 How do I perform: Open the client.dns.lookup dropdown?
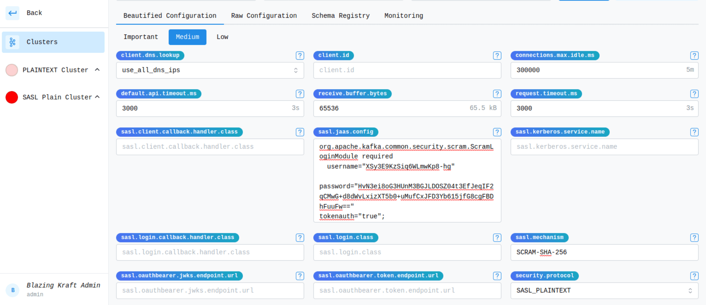click(210, 70)
